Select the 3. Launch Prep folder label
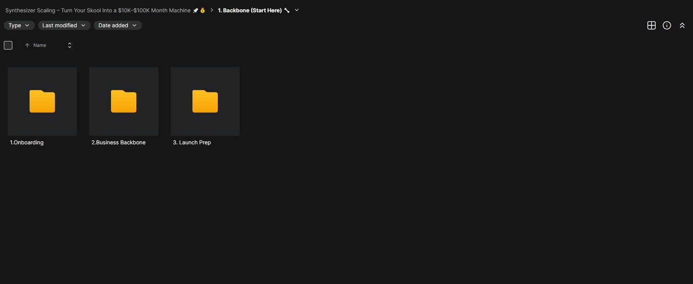The width and height of the screenshot is (693, 284). [192, 143]
